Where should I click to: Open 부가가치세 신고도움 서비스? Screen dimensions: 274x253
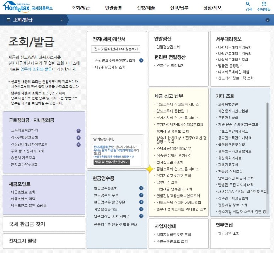(178, 118)
